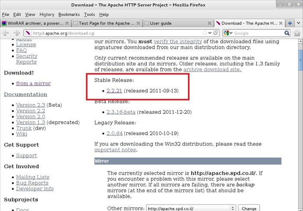
Task: Open the Help menu
Action: point(104,14)
